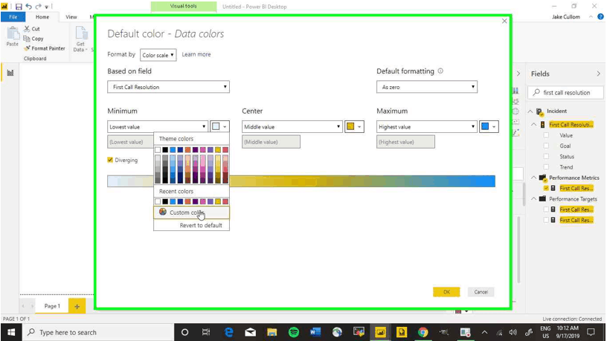
Task: Open Cortana circle on taskbar
Action: pyautogui.click(x=184, y=332)
